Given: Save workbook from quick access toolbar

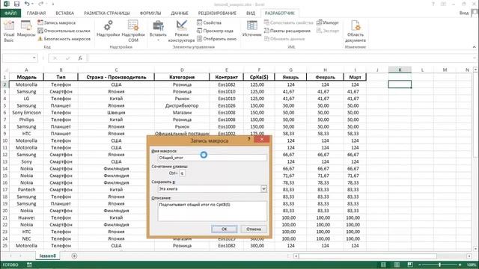Looking at the screenshot, I should (16, 4).
